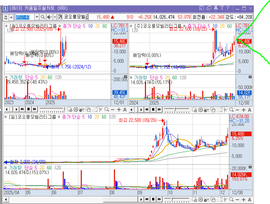Viewport: 270px width, 204px height.
Task: Click the duplicate window icon in title bar
Action: tap(209, 8)
